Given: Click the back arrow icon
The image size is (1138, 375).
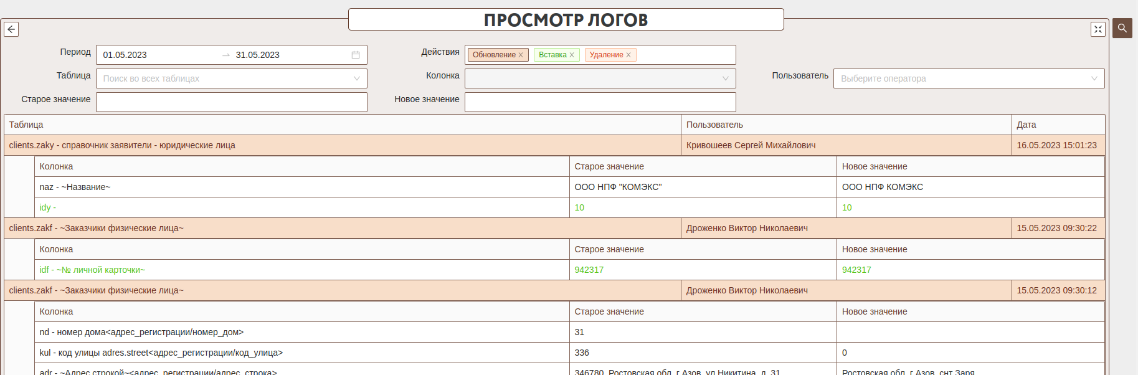Looking at the screenshot, I should (11, 29).
